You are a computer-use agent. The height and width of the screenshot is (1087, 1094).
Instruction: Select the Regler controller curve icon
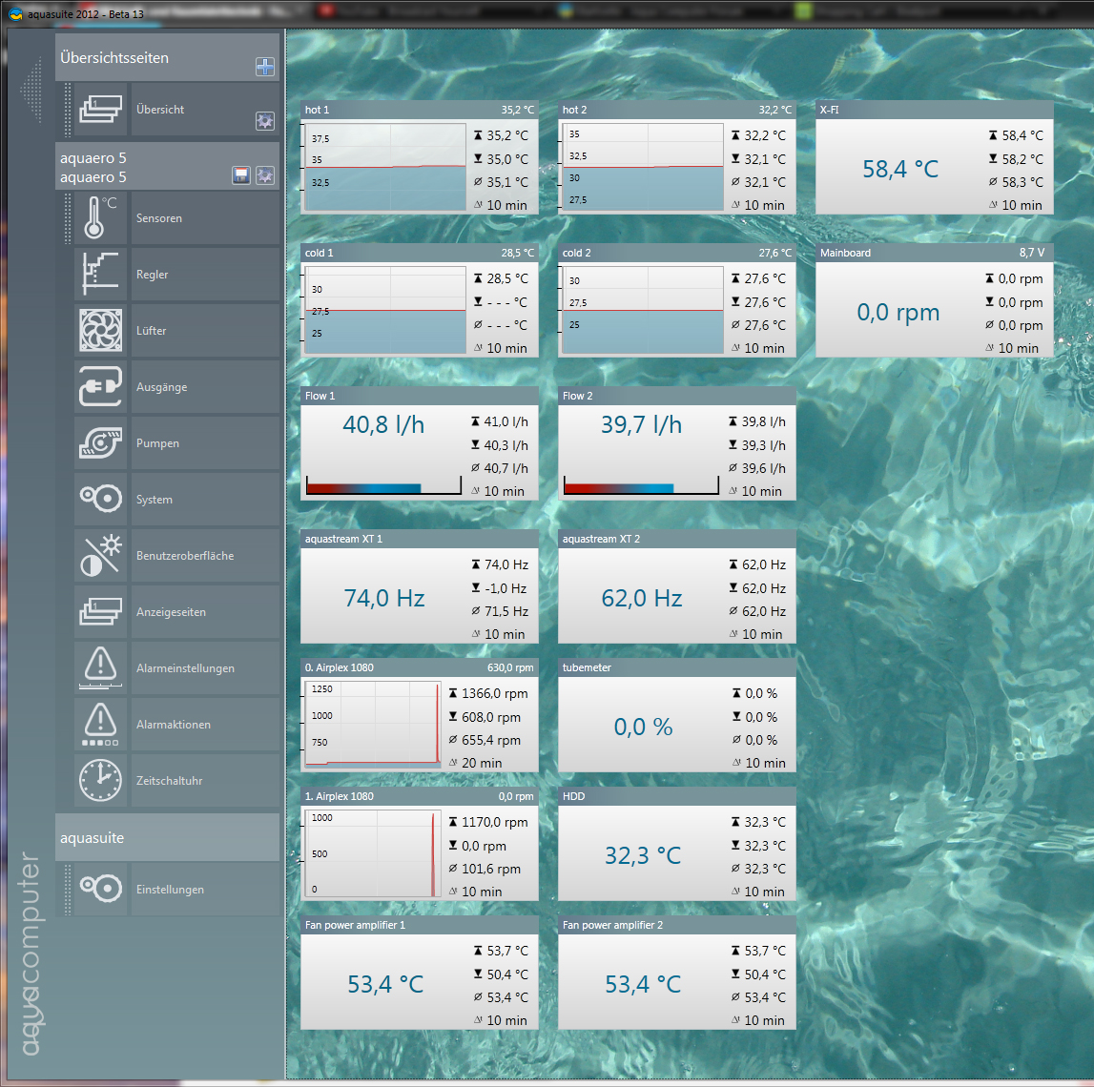click(100, 275)
